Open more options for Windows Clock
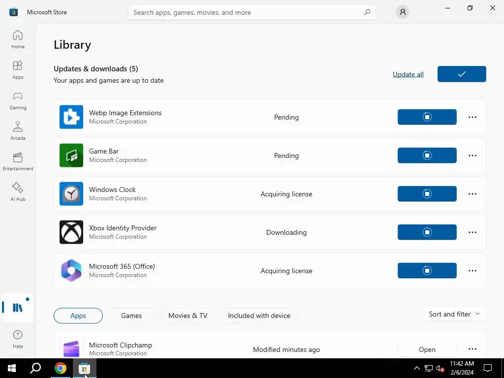This screenshot has height=378, width=504. click(472, 194)
